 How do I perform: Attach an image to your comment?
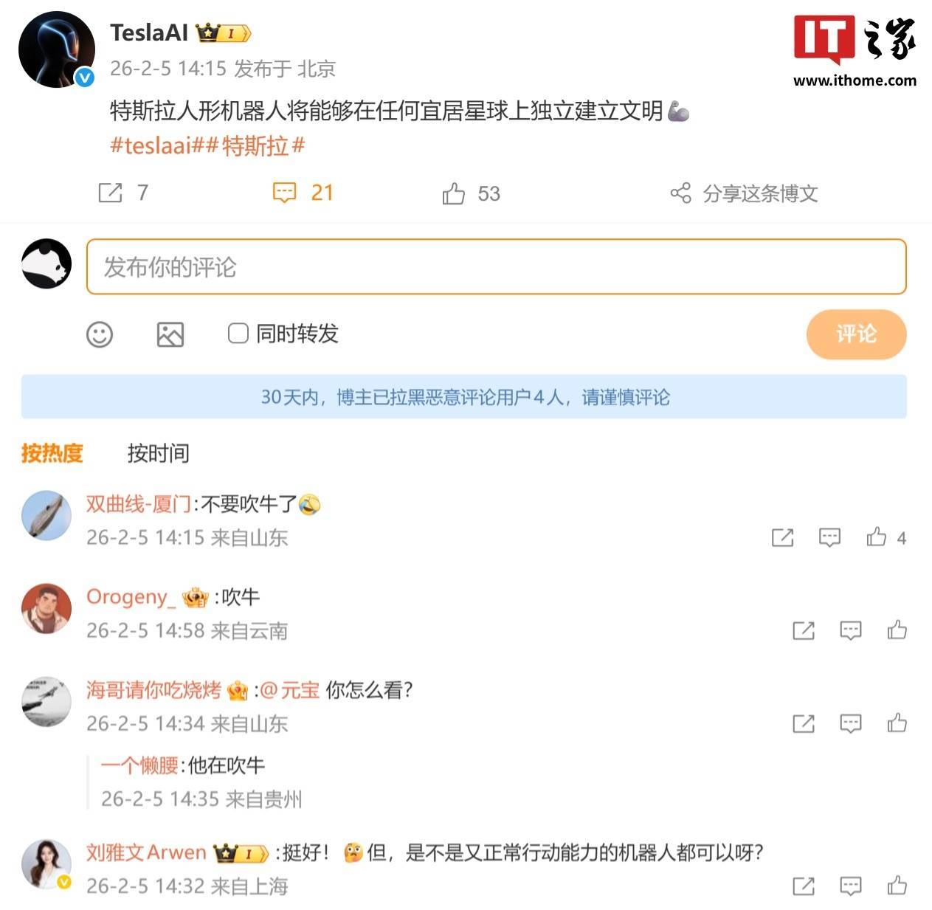click(170, 334)
